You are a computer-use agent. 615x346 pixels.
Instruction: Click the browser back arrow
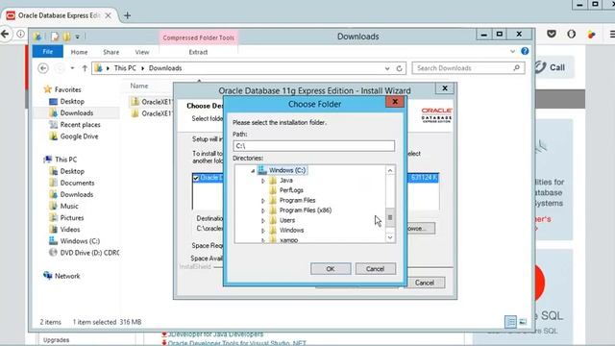tap(5, 35)
